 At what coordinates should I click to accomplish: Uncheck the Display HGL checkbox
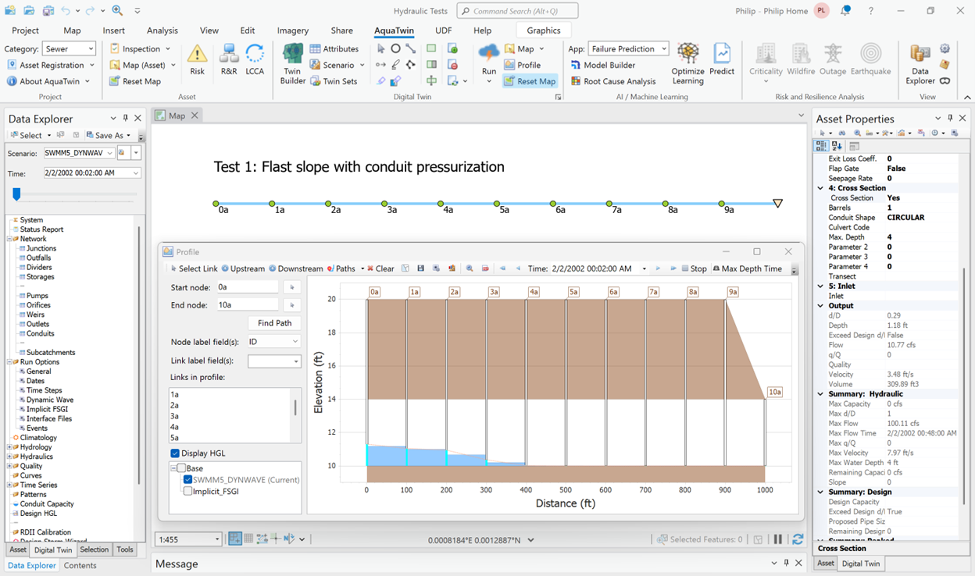175,453
